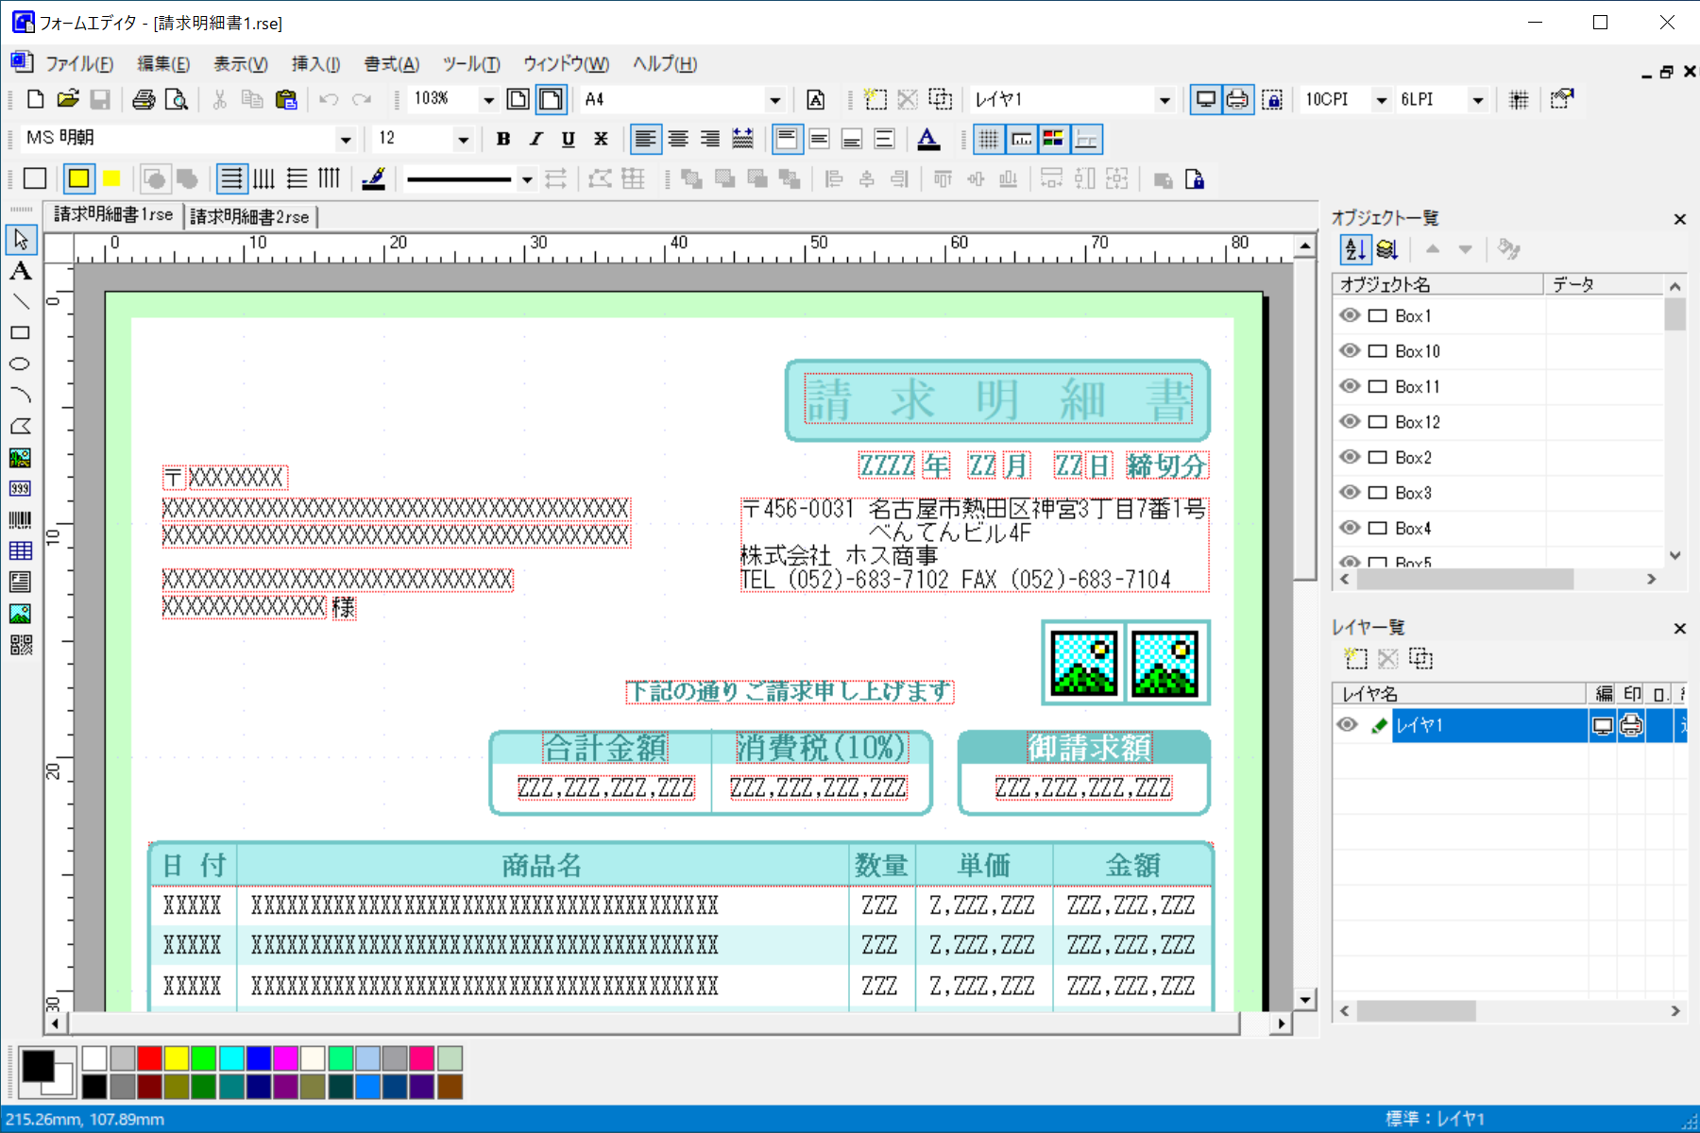Click the new document icon
Image resolution: width=1700 pixels, height=1133 pixels.
[35, 99]
